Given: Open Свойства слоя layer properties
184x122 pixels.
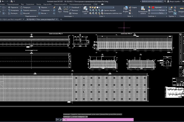Looking at the screenshot, I should (x=85, y=10).
